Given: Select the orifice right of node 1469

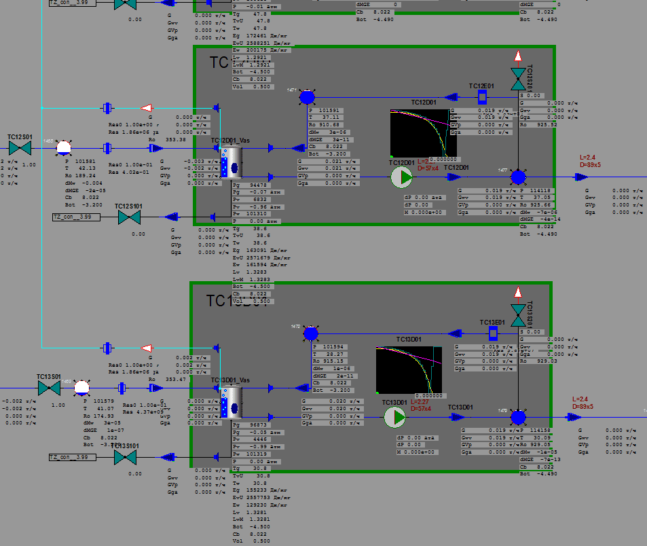Looking at the screenshot, I should 122,388.
